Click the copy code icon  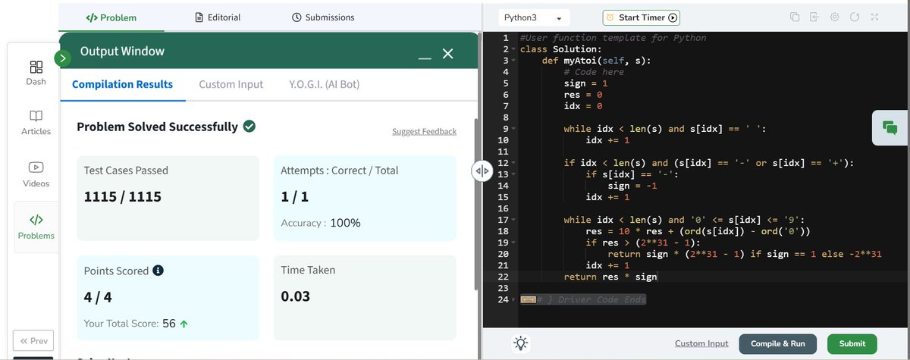pos(795,17)
